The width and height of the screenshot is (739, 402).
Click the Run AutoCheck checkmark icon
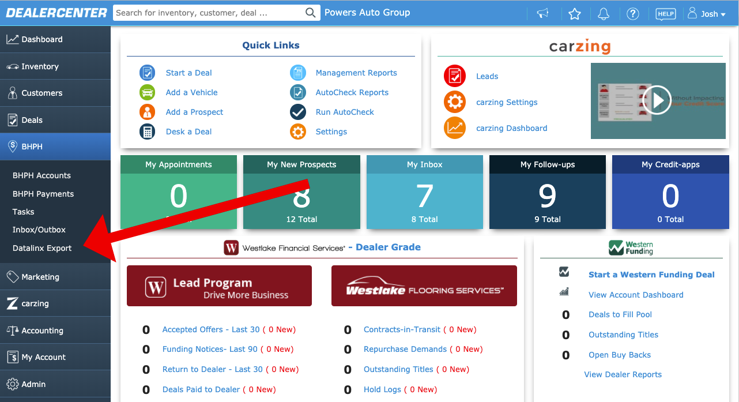297,112
